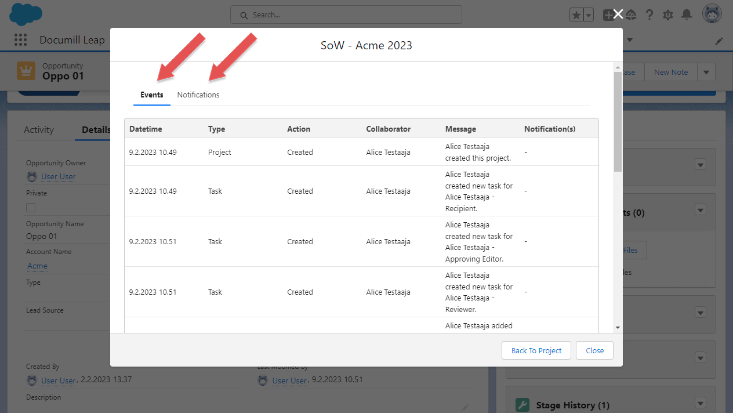Click the pencil edit page icon

coord(719,41)
